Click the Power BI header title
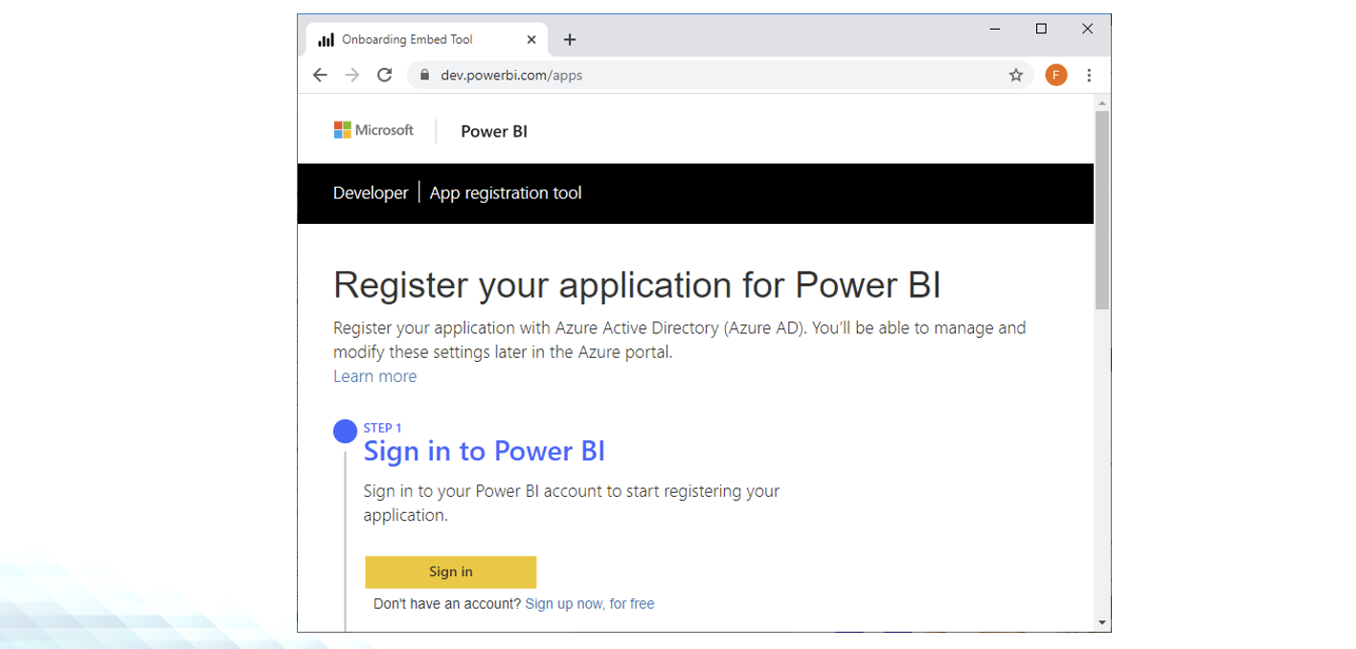The height and width of the screenshot is (649, 1356). [x=494, y=131]
